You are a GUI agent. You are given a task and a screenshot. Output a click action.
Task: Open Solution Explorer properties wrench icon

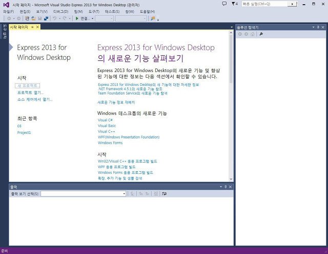(x=261, y=34)
